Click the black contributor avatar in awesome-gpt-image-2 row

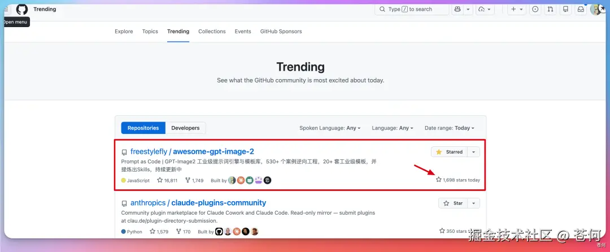pos(267,180)
